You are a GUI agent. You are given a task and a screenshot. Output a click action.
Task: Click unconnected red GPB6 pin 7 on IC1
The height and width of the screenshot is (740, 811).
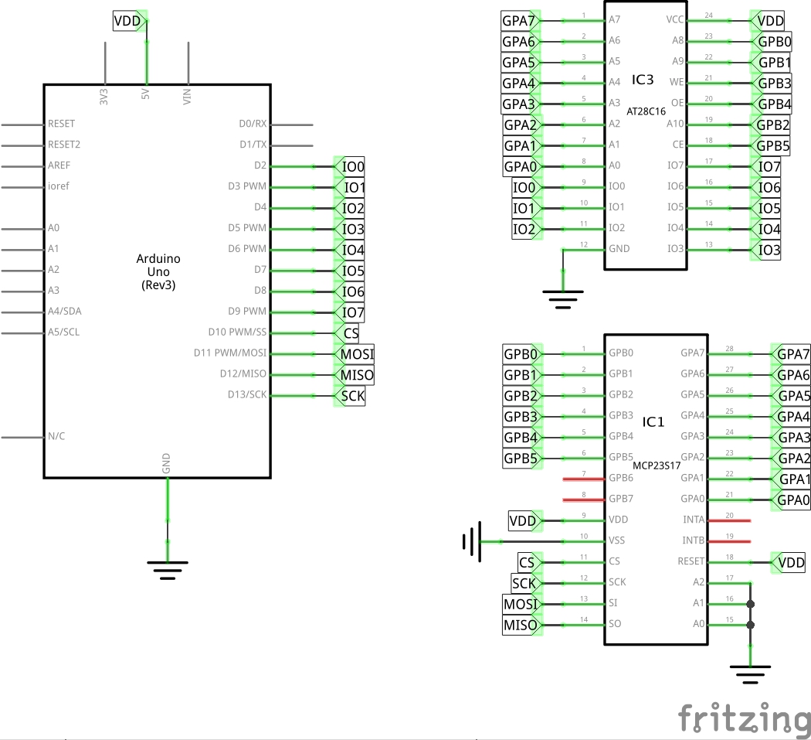(584, 479)
